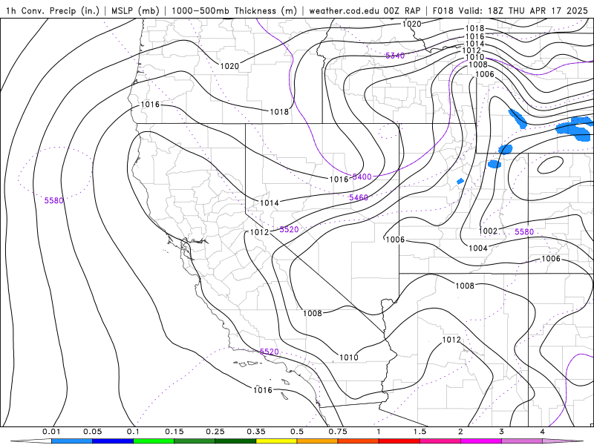Click the 'F018' forecast hour text
Screen dimensions: 594x445
tap(443, 10)
